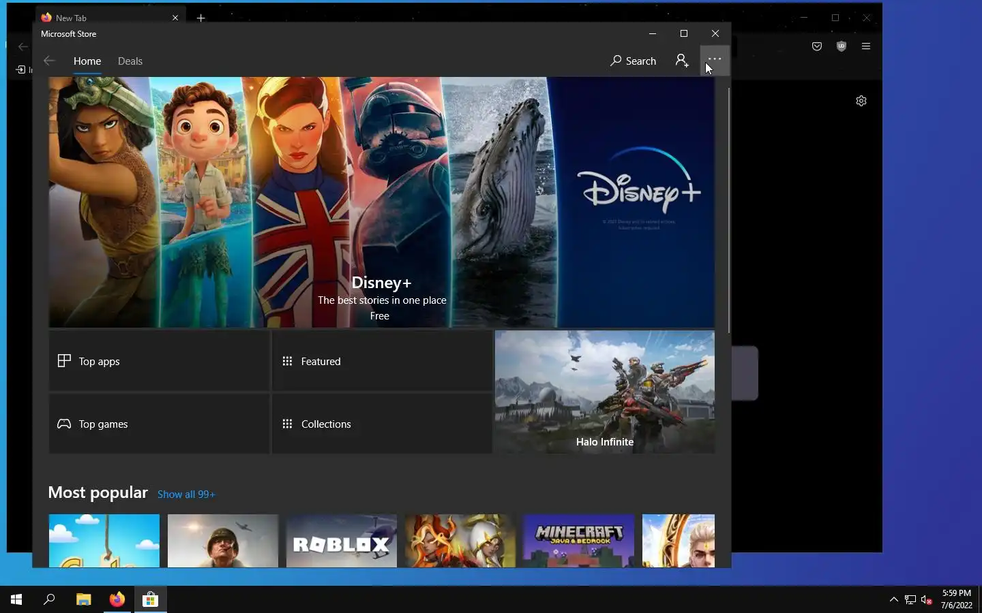
Task: Click the taskbar search icon
Action: point(49,599)
